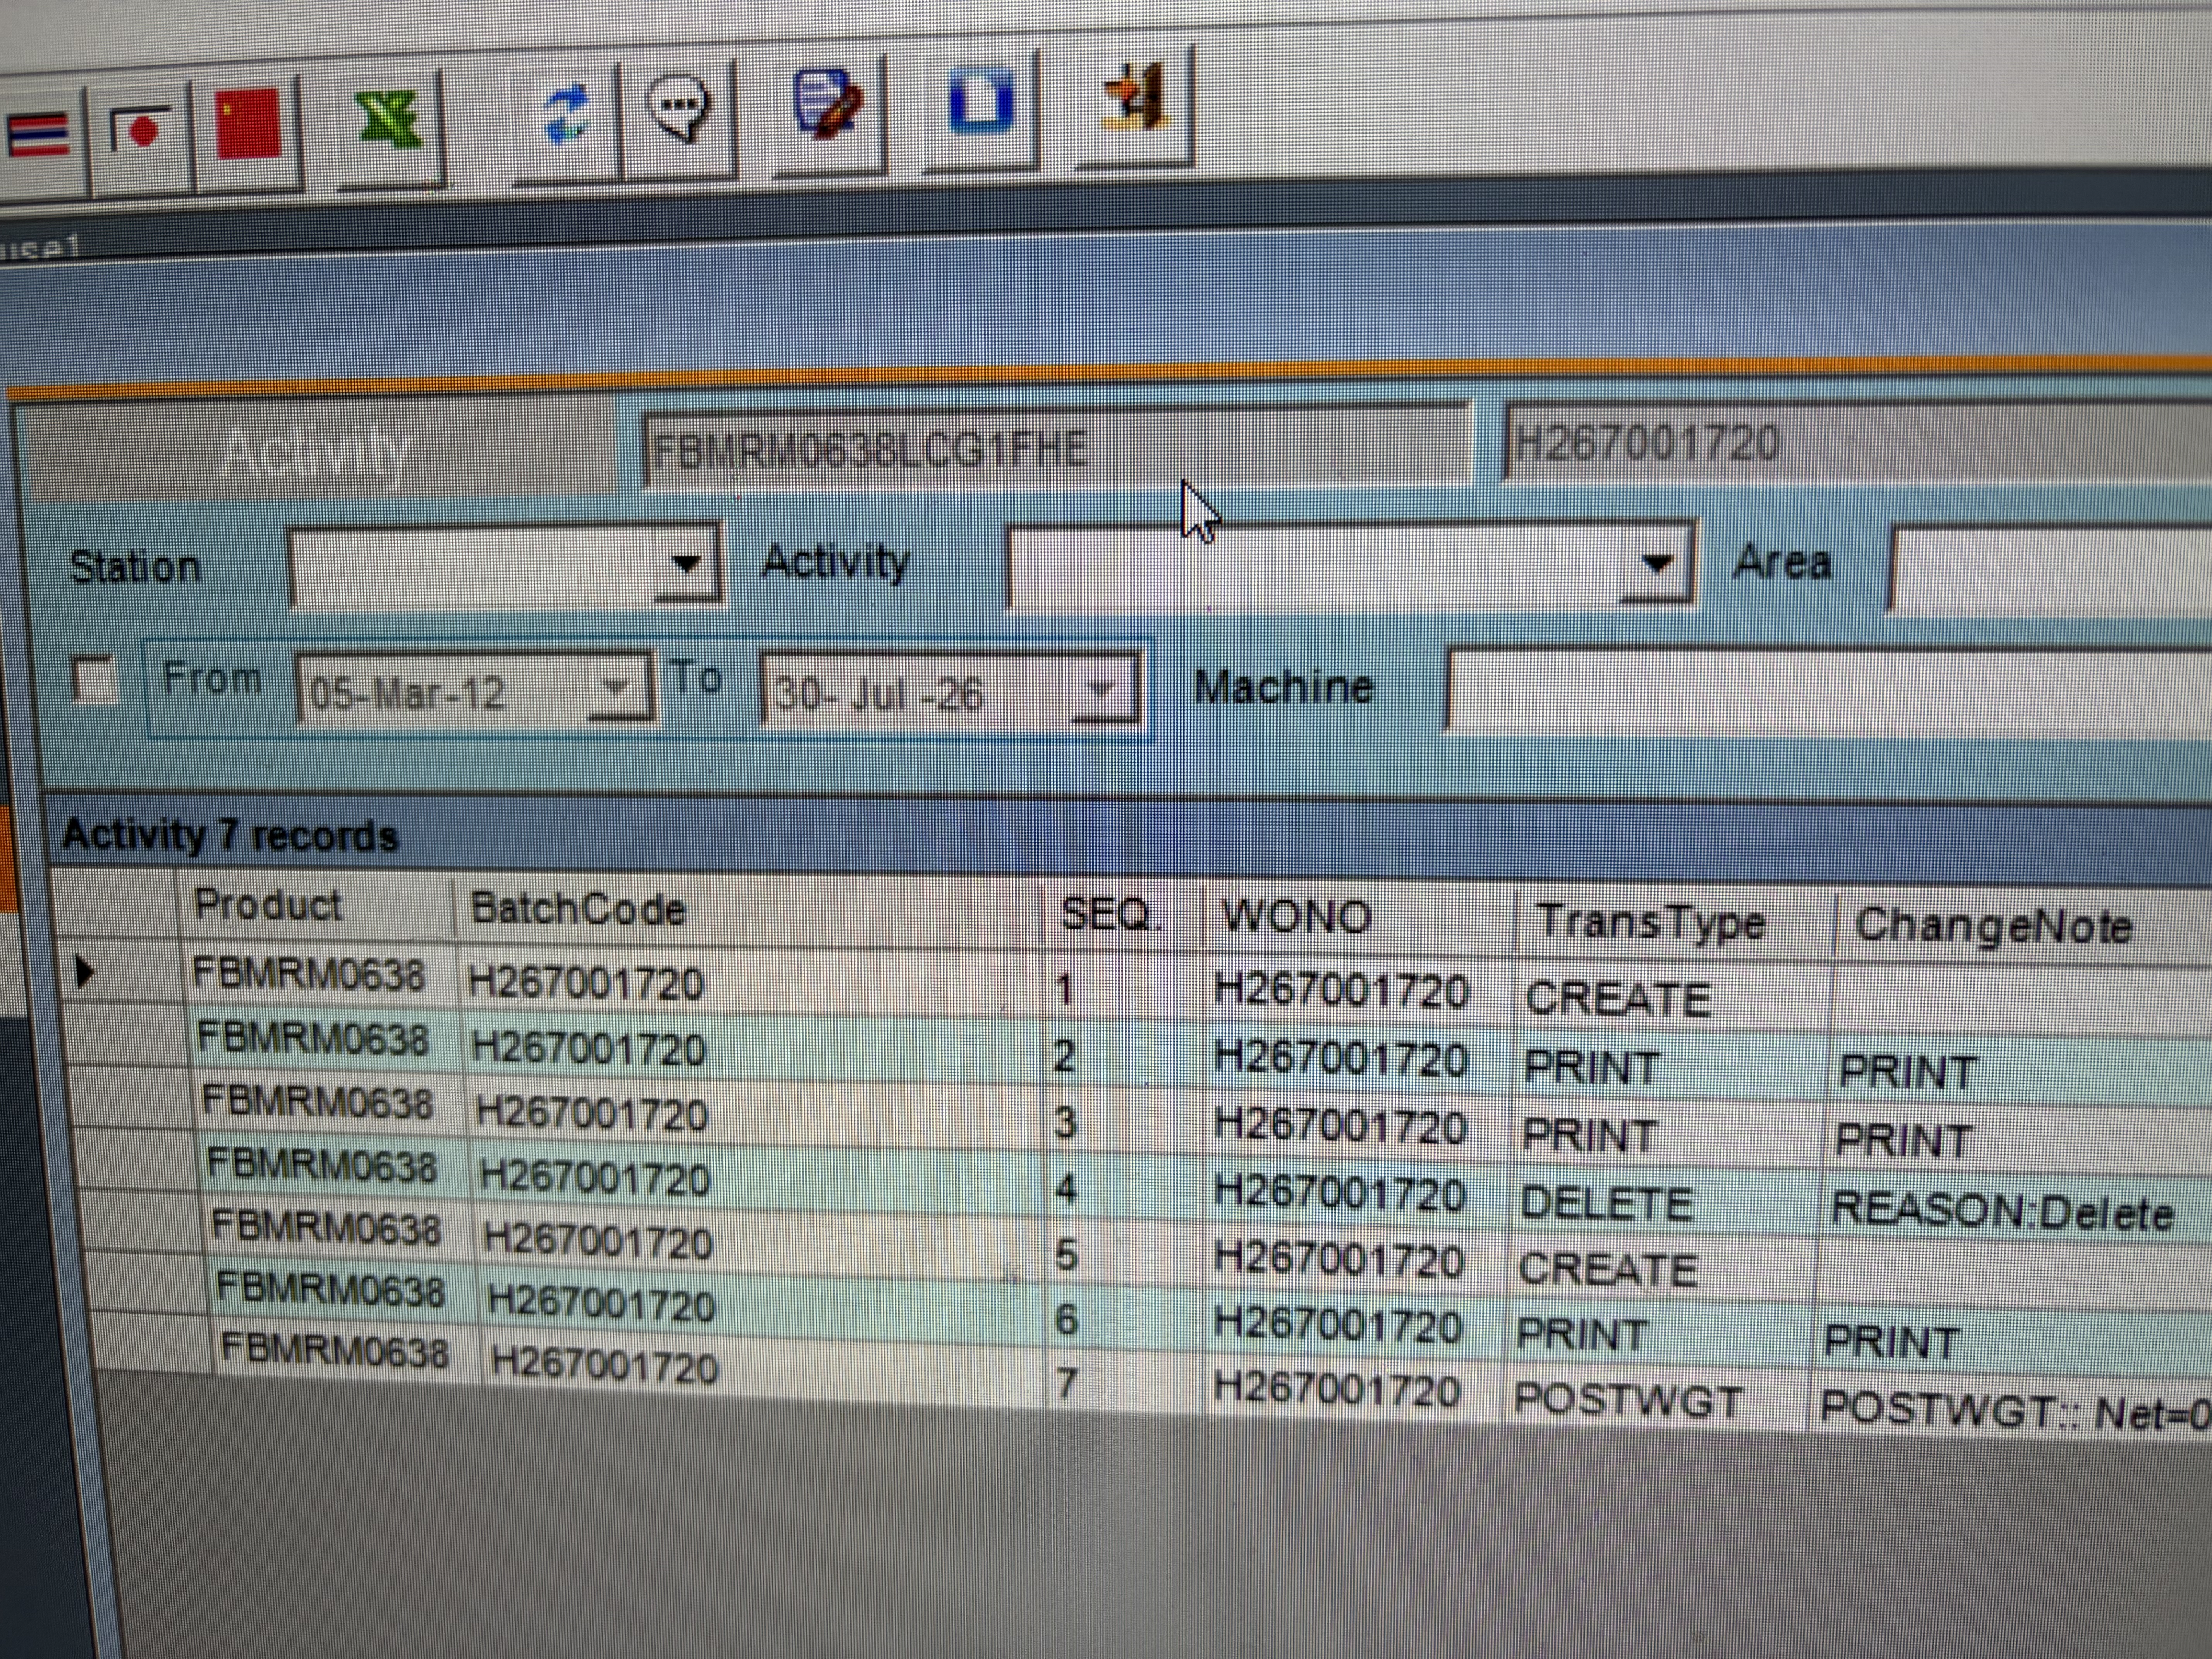This screenshot has width=2212, height=1659.
Task: Select the row selector with the arrow marker
Action: click(116, 970)
